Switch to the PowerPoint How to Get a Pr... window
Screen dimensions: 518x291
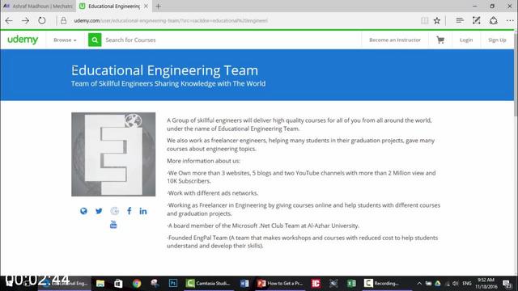click(280, 283)
